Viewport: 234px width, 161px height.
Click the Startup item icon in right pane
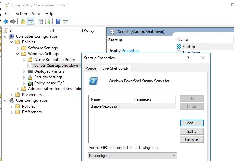coord(179,47)
